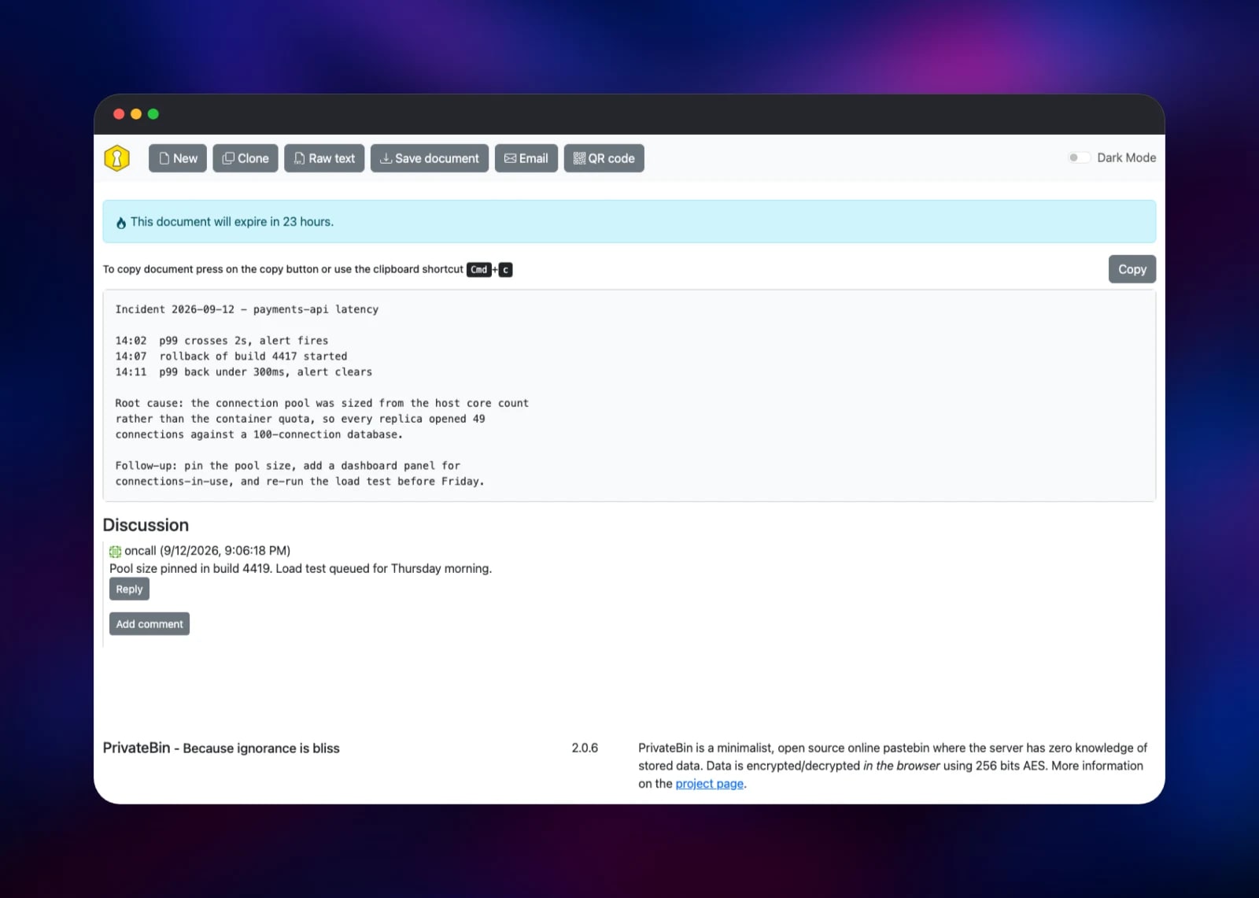Click the '14:11 p99 back under 300ms' line
The height and width of the screenshot is (898, 1259).
(x=244, y=372)
